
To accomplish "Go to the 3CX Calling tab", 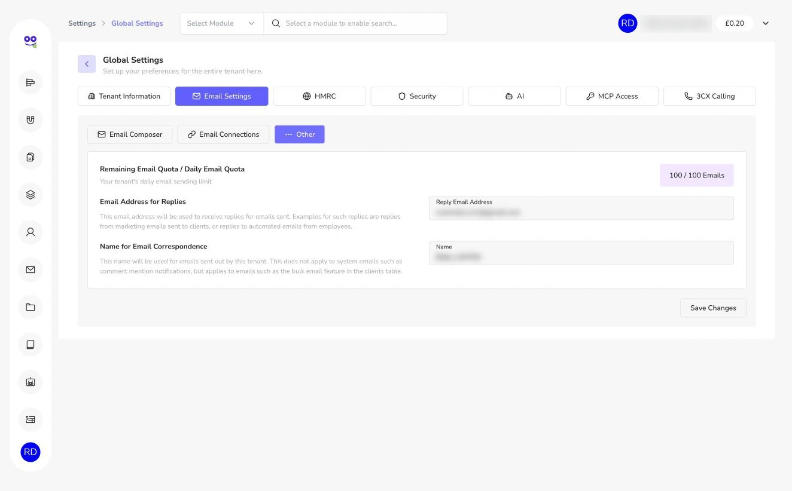I will click(709, 96).
